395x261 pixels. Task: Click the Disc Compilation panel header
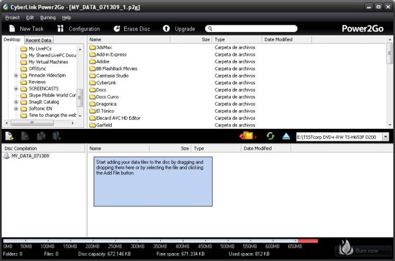[44, 148]
